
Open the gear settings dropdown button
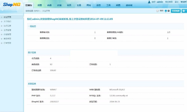(x=184, y=11)
